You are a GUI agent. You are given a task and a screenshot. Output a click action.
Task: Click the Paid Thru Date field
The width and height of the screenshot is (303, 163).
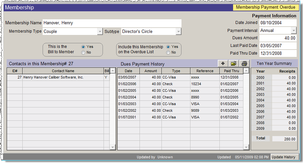[x=278, y=53]
